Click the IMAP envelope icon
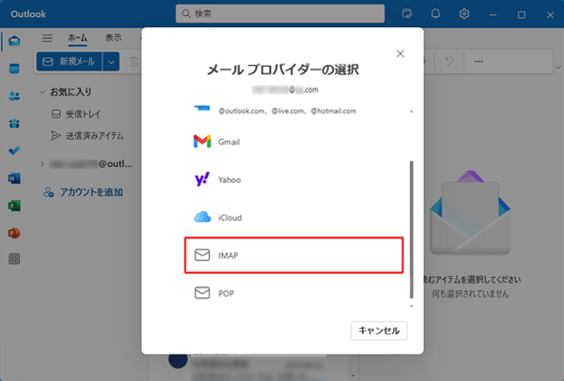This screenshot has height=381, width=564. click(202, 255)
